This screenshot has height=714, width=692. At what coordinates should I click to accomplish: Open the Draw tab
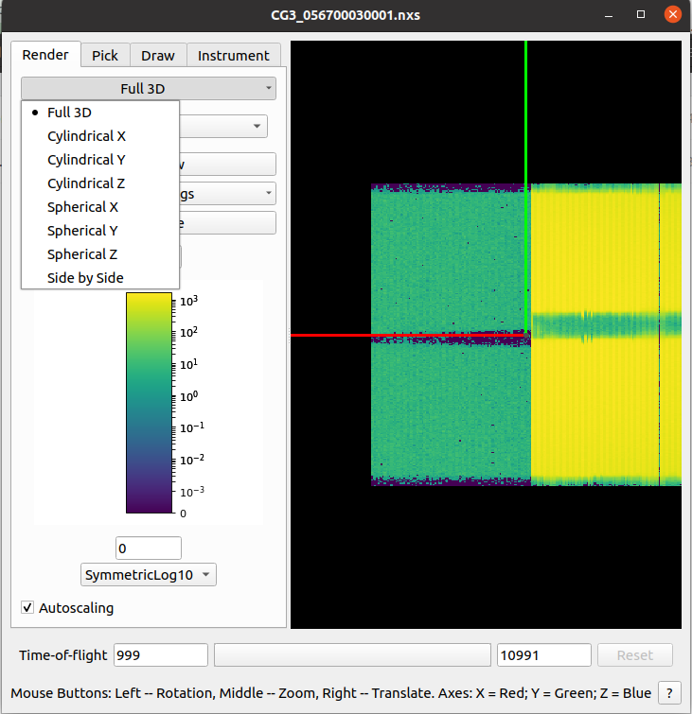pyautogui.click(x=158, y=56)
